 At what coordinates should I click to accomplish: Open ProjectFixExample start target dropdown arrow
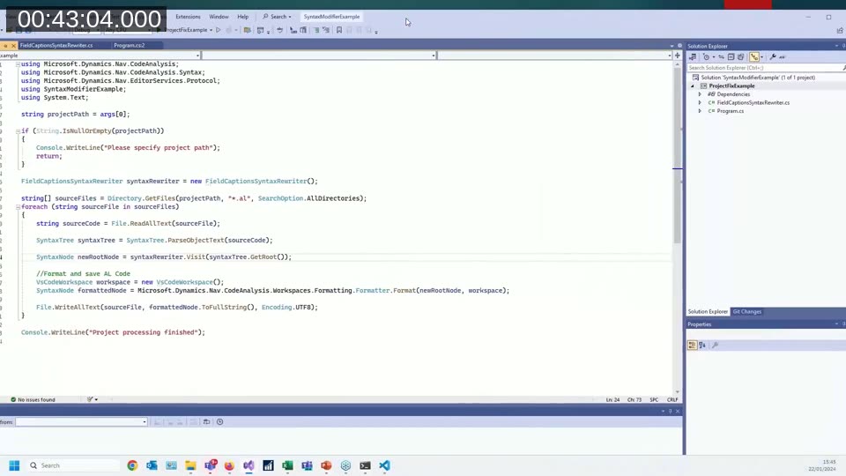click(211, 30)
